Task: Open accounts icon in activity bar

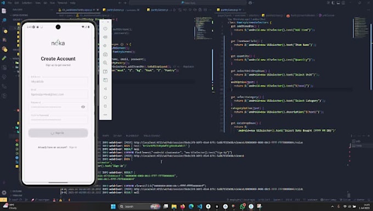Action: 4,183
